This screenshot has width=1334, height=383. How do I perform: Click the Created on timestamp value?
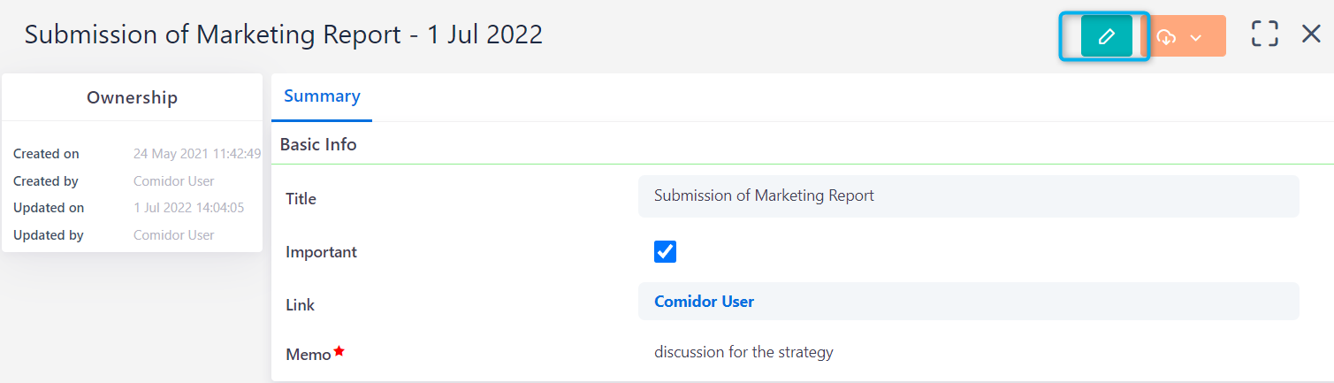pyautogui.click(x=196, y=154)
